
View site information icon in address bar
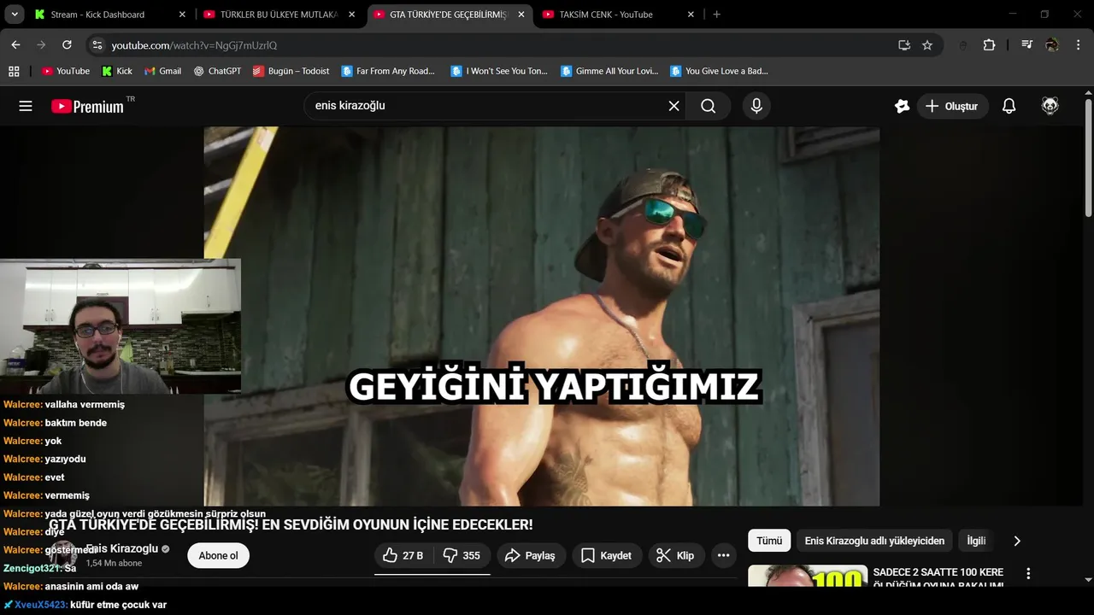click(97, 45)
